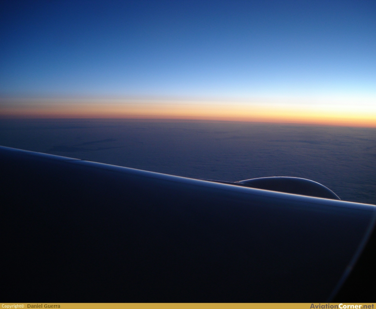Click the "Daniel Guerra" photographer name
The width and height of the screenshot is (376, 309).
(44, 306)
